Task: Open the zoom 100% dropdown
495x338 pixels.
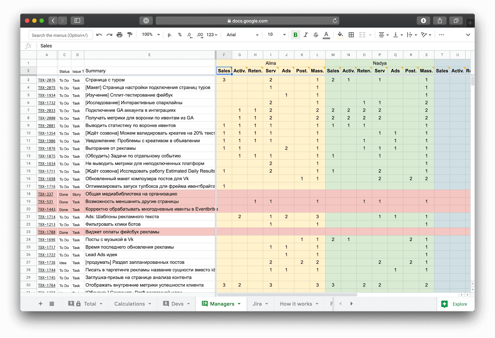Action: point(151,35)
